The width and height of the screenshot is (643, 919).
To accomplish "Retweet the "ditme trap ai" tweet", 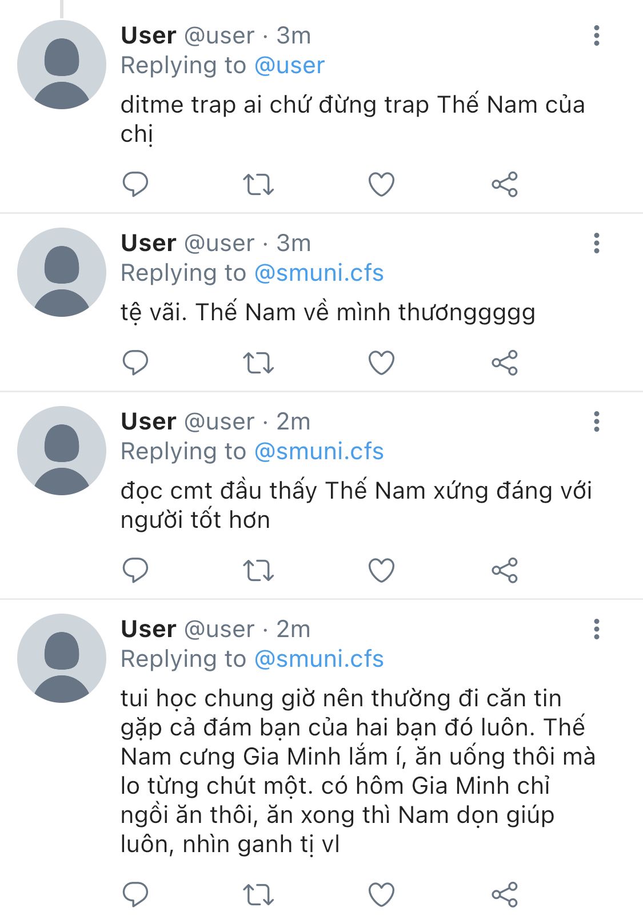I will click(x=258, y=184).
